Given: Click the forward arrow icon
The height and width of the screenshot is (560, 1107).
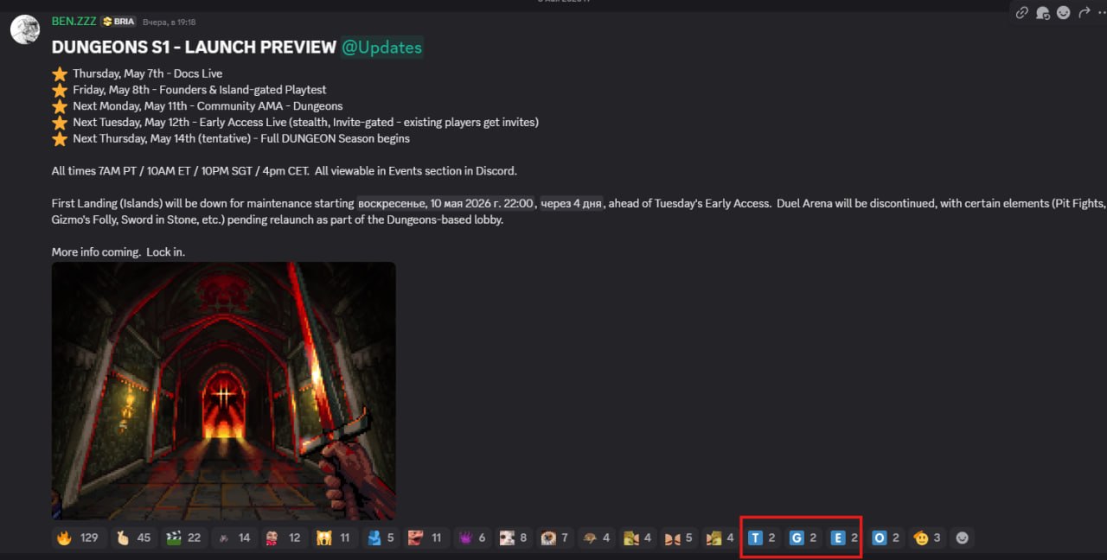Looking at the screenshot, I should click(1084, 12).
